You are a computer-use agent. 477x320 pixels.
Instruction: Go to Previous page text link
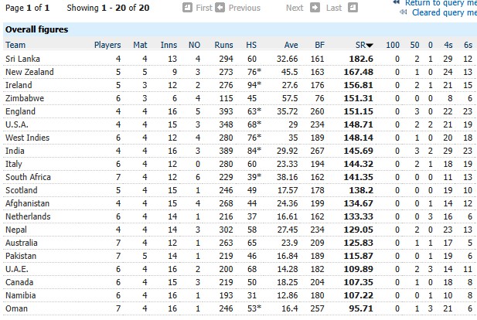pyautogui.click(x=244, y=8)
